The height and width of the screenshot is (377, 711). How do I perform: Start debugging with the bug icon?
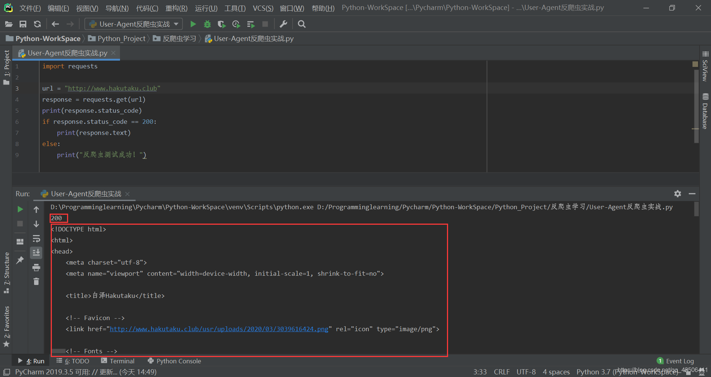(207, 24)
